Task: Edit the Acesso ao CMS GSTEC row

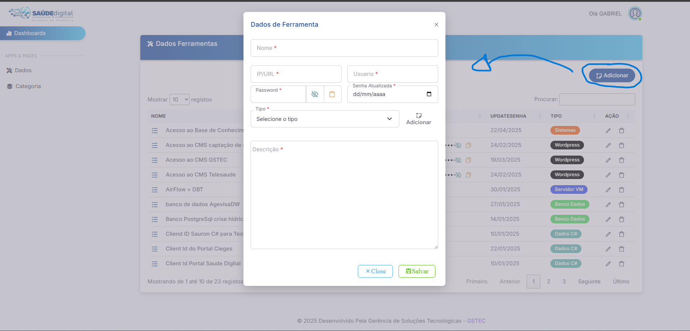Action: click(608, 160)
